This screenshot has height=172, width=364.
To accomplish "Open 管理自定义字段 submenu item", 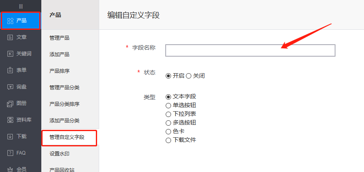I will coord(67,137).
